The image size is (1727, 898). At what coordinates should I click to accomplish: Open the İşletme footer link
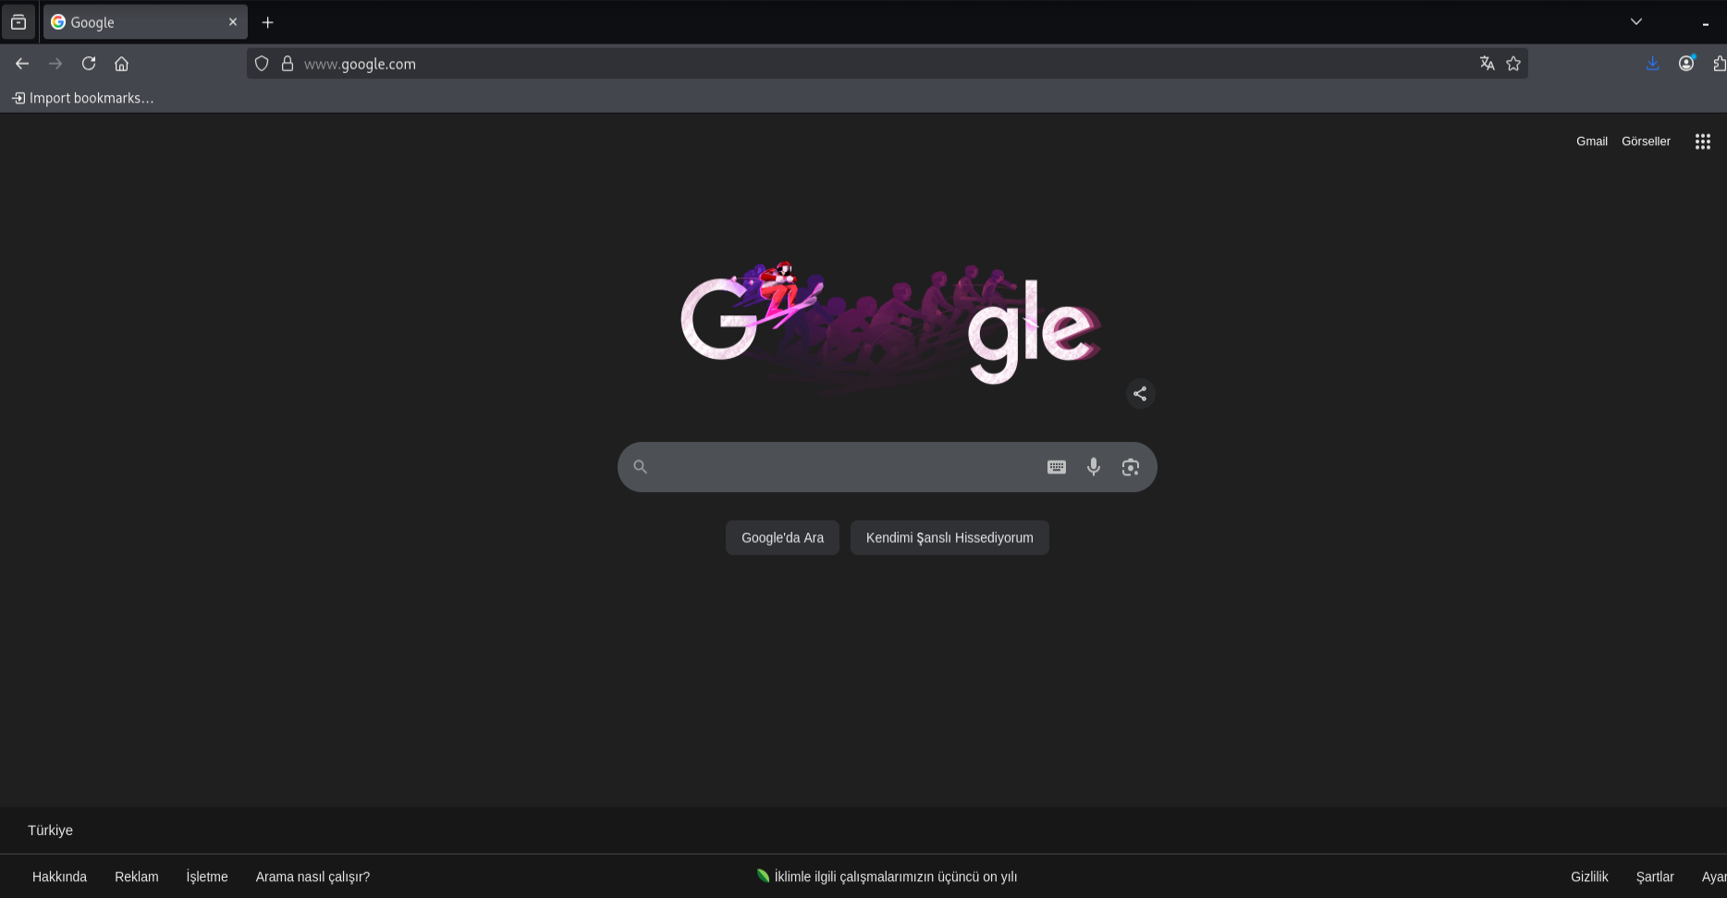coord(207,877)
